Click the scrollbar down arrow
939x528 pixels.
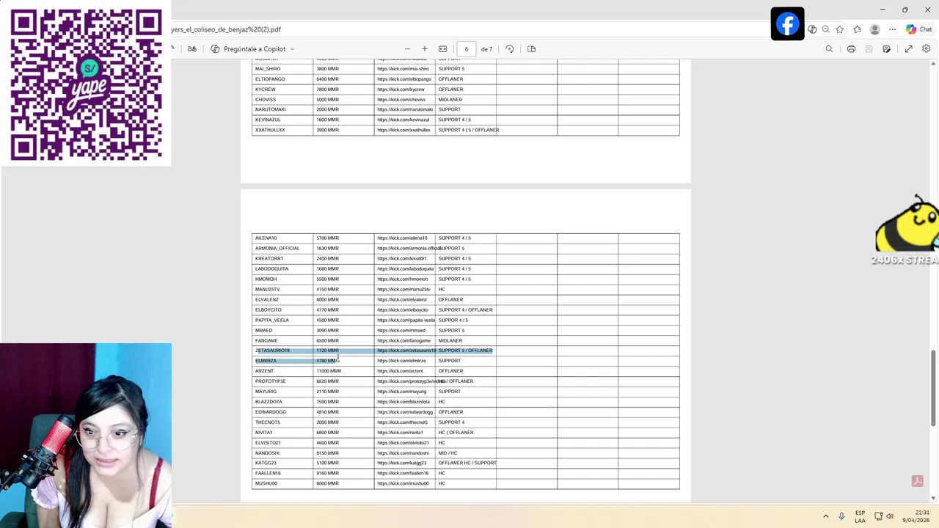933,498
